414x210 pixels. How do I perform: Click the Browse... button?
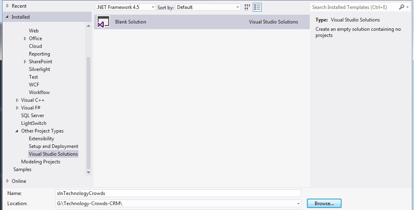point(324,204)
